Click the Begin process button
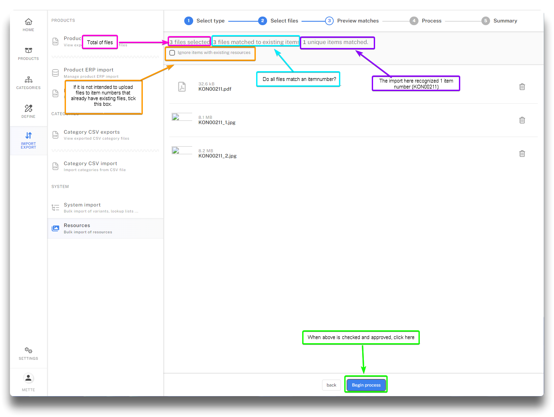 [366, 385]
